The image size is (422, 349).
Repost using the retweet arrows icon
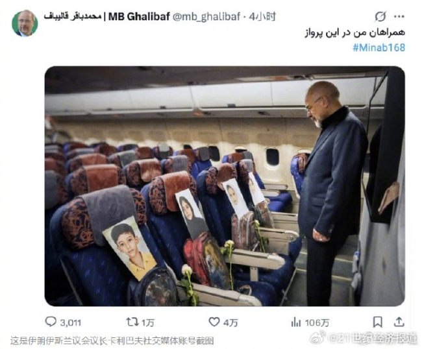pos(132,322)
